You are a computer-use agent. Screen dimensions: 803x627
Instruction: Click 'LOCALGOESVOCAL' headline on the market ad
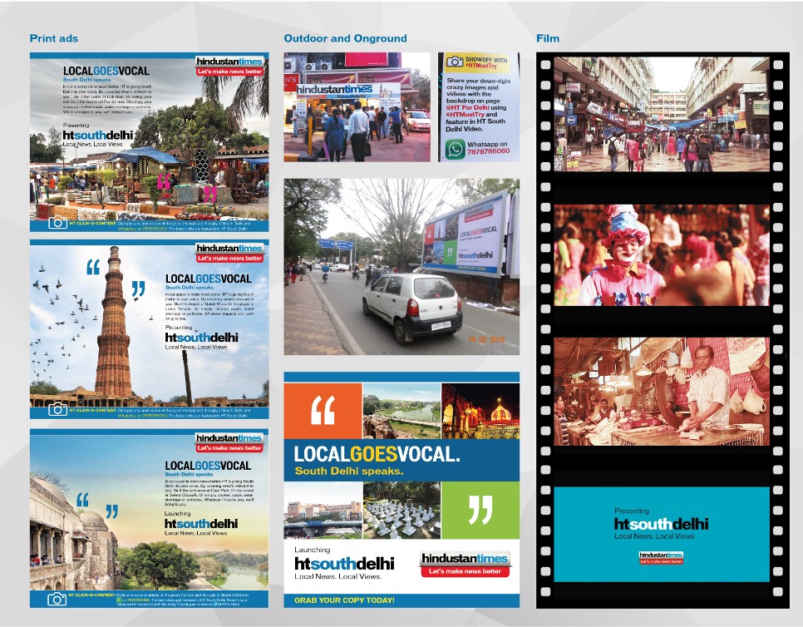[x=106, y=72]
